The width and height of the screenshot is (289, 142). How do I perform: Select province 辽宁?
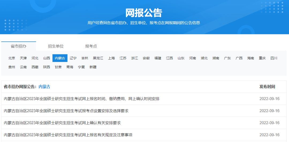73,58
